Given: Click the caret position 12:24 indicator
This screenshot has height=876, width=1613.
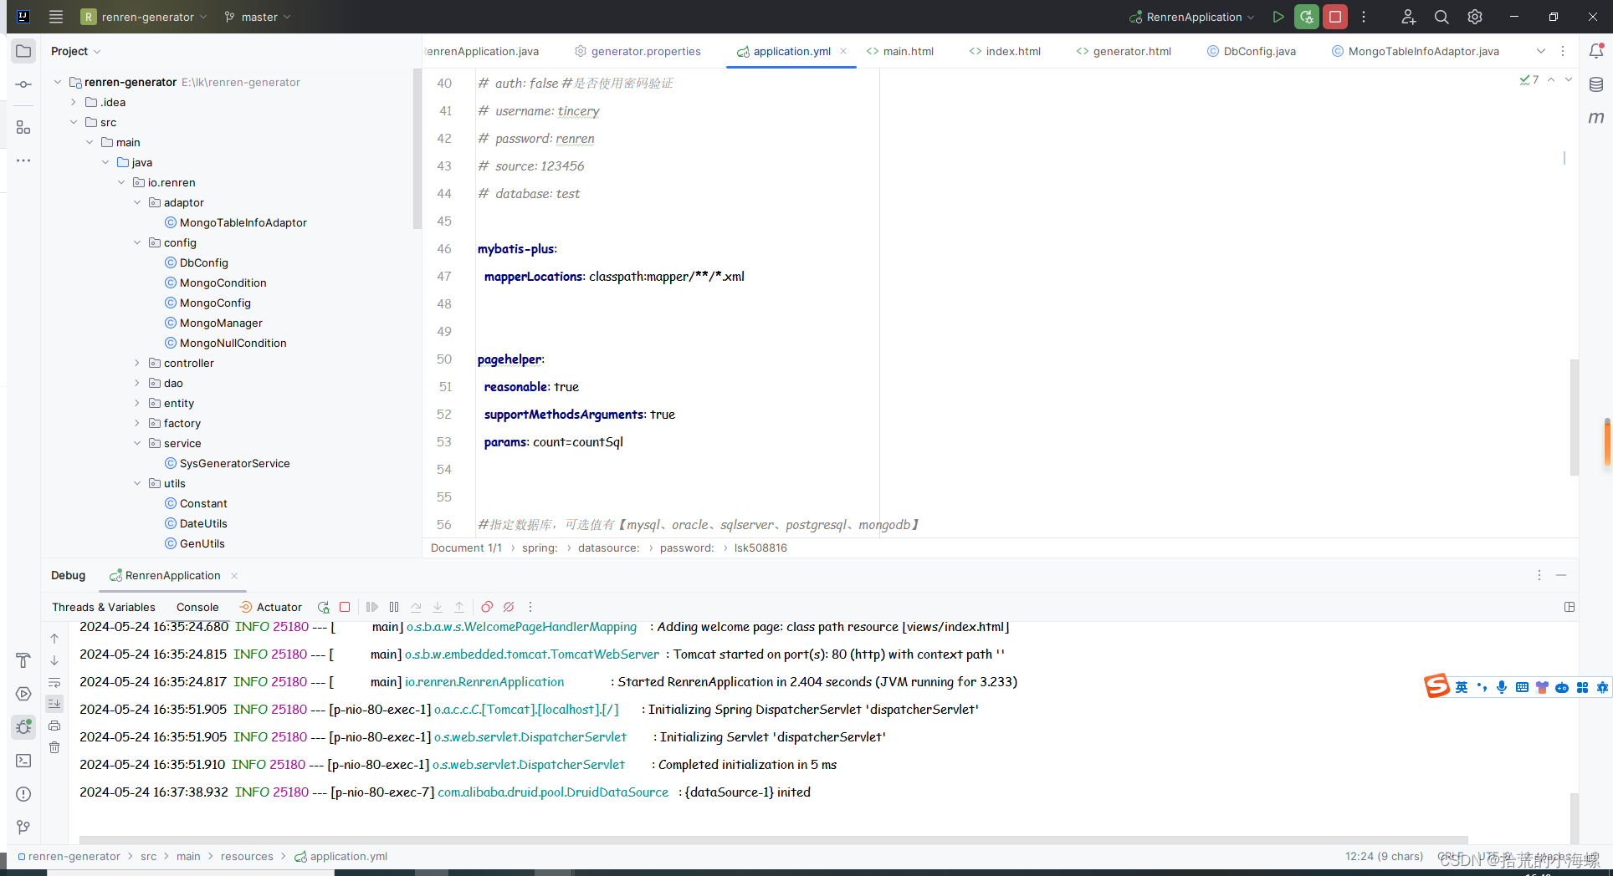Looking at the screenshot, I should pyautogui.click(x=1384, y=856).
